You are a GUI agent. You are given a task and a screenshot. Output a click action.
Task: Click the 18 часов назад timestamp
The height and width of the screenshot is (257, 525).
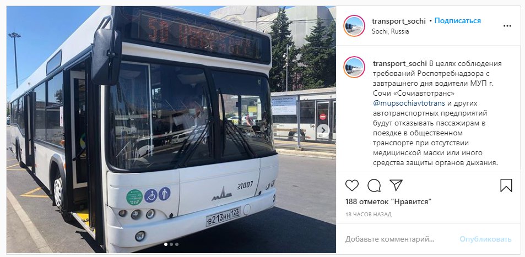pyautogui.click(x=369, y=214)
